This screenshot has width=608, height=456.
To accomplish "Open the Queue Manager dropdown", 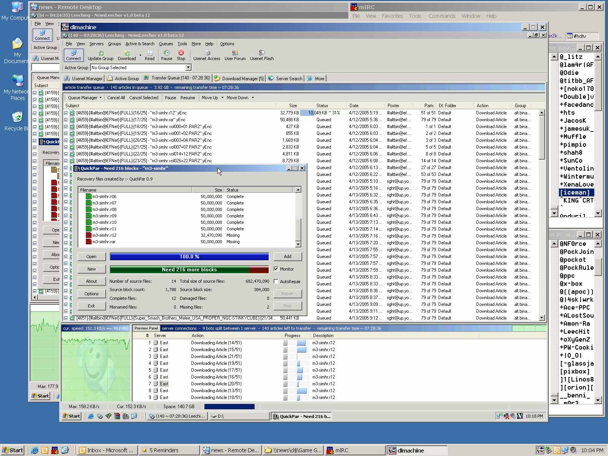I will coord(85,98).
